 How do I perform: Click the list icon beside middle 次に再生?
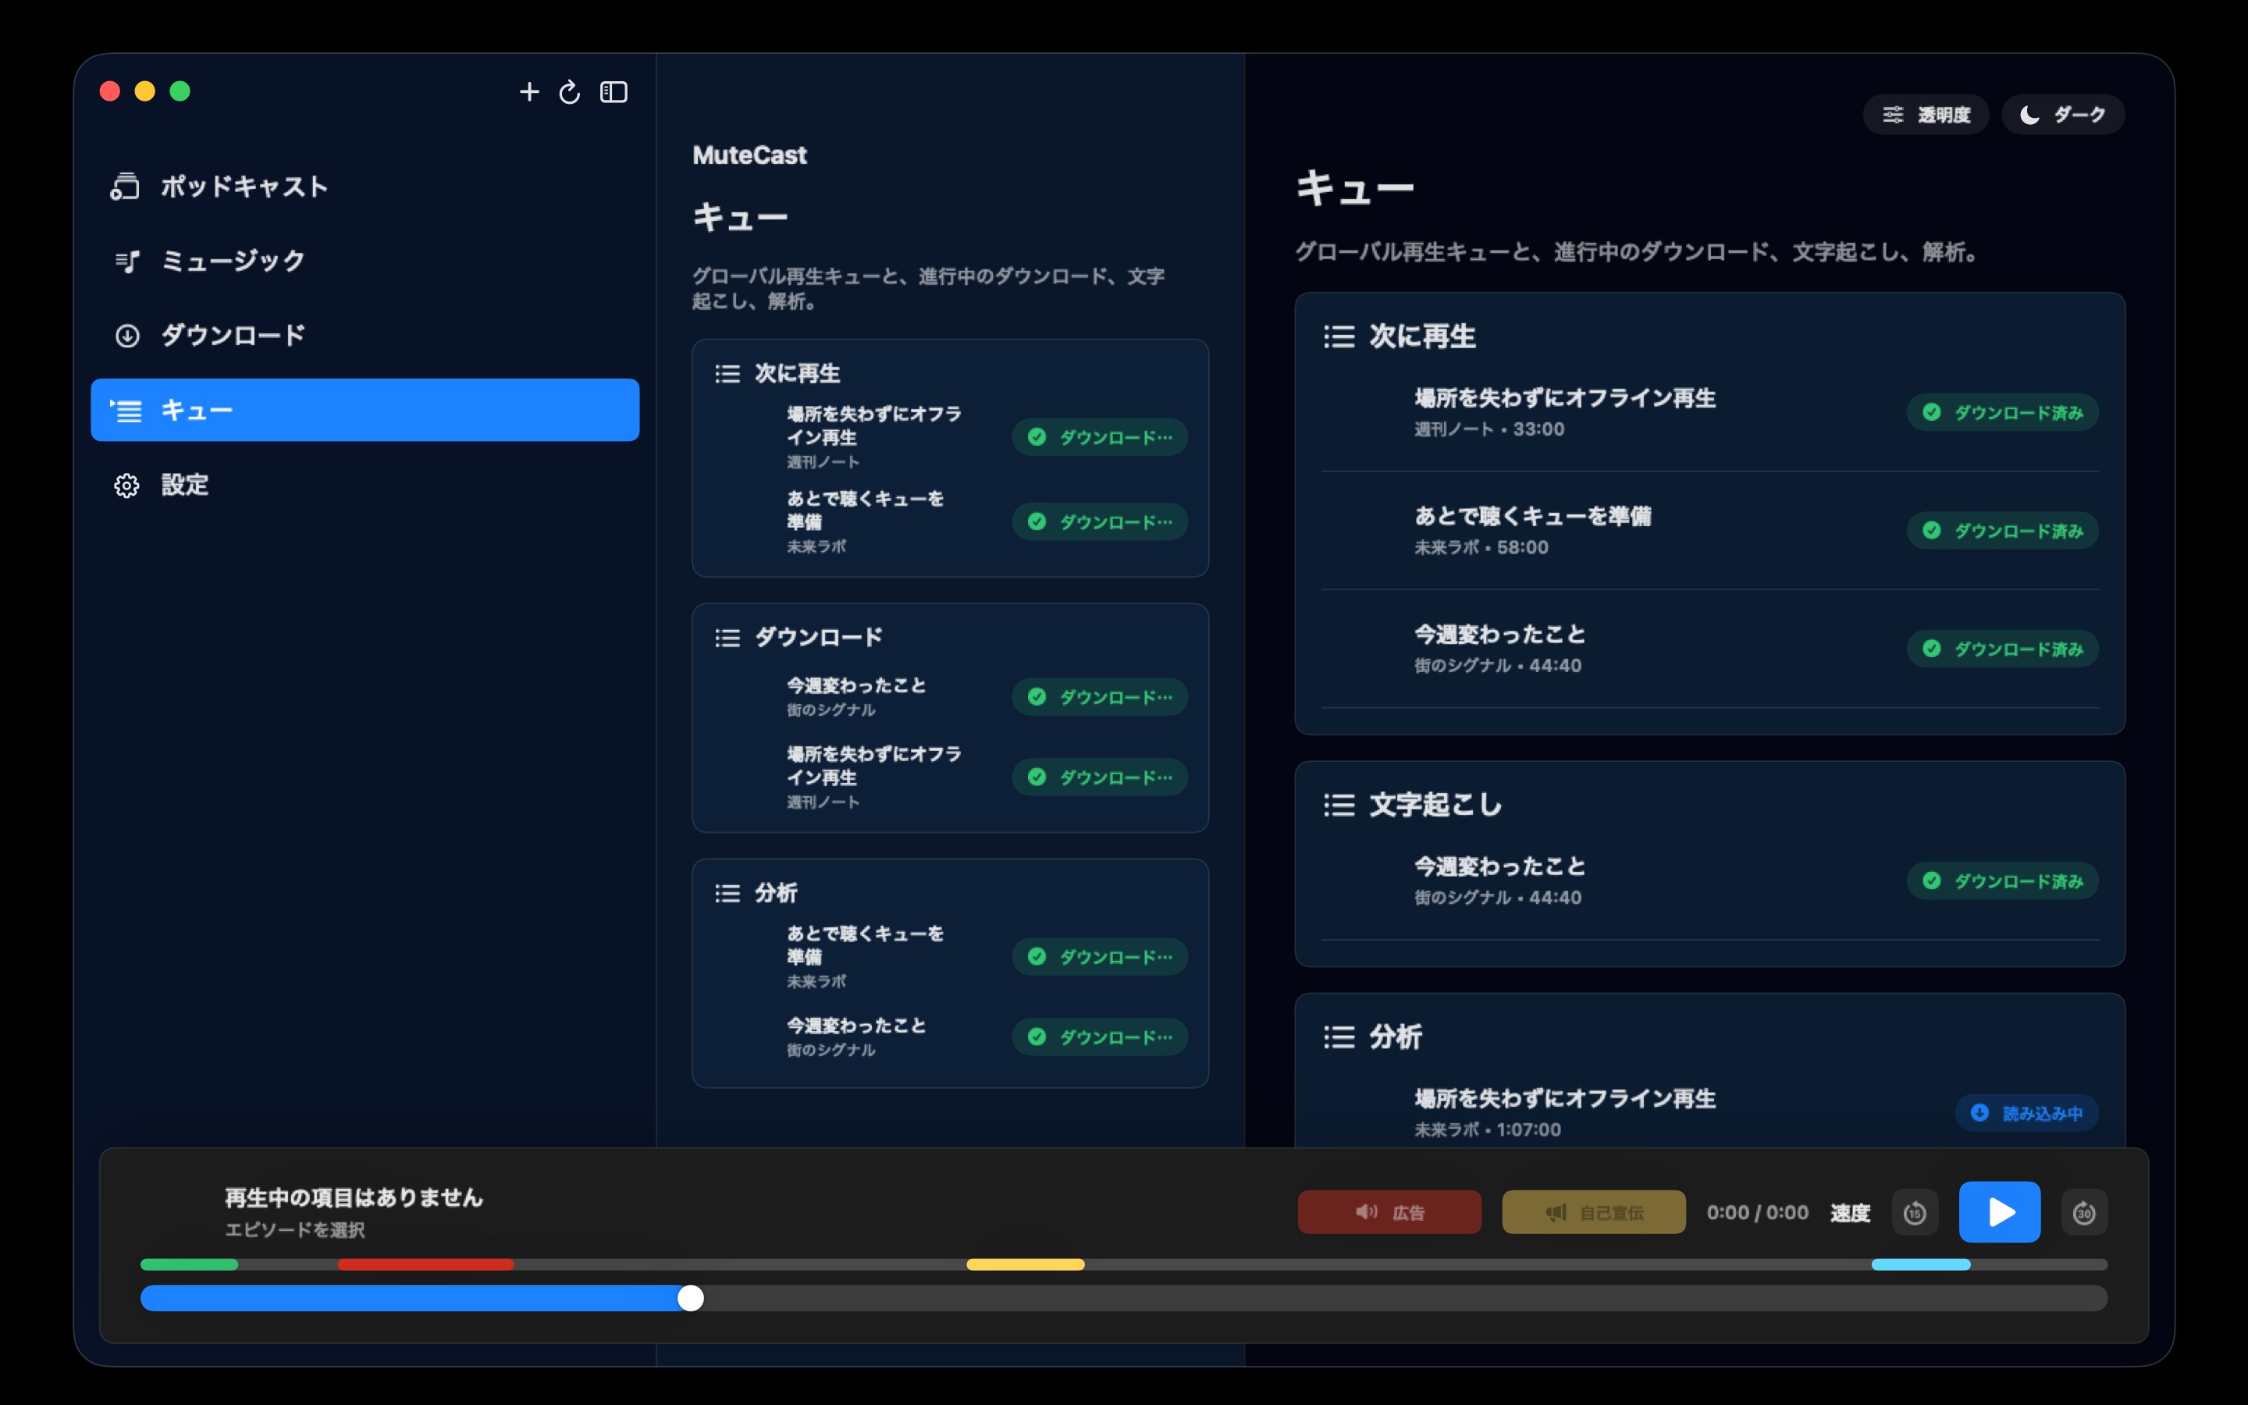point(727,374)
